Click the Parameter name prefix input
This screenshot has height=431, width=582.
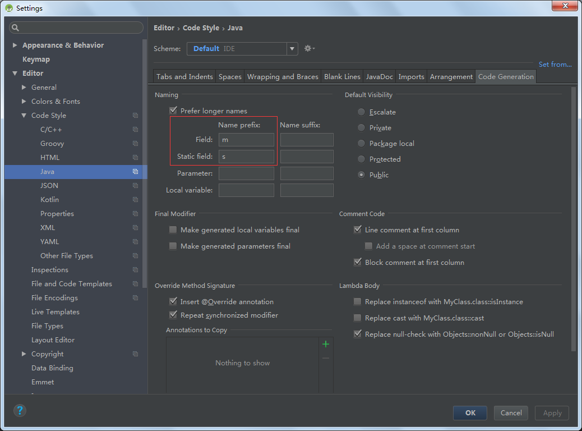click(x=246, y=173)
